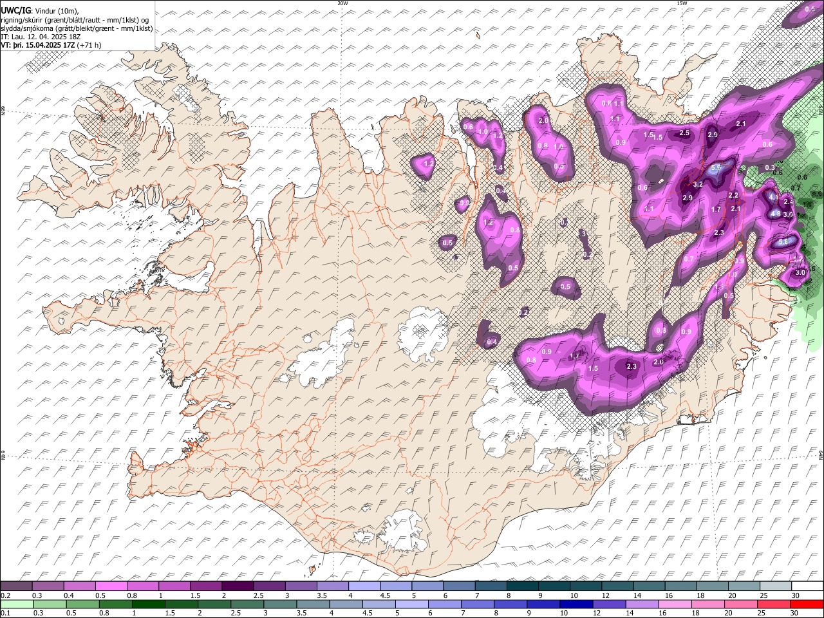This screenshot has width=824, height=618.
Task: Pick the white top-row swatch at 30
Action: [x=807, y=586]
